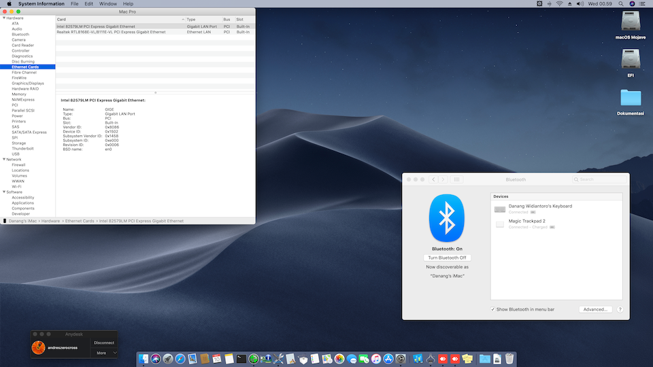
Task: Collapse the Hardware section in sidebar
Action: [x=3, y=18]
